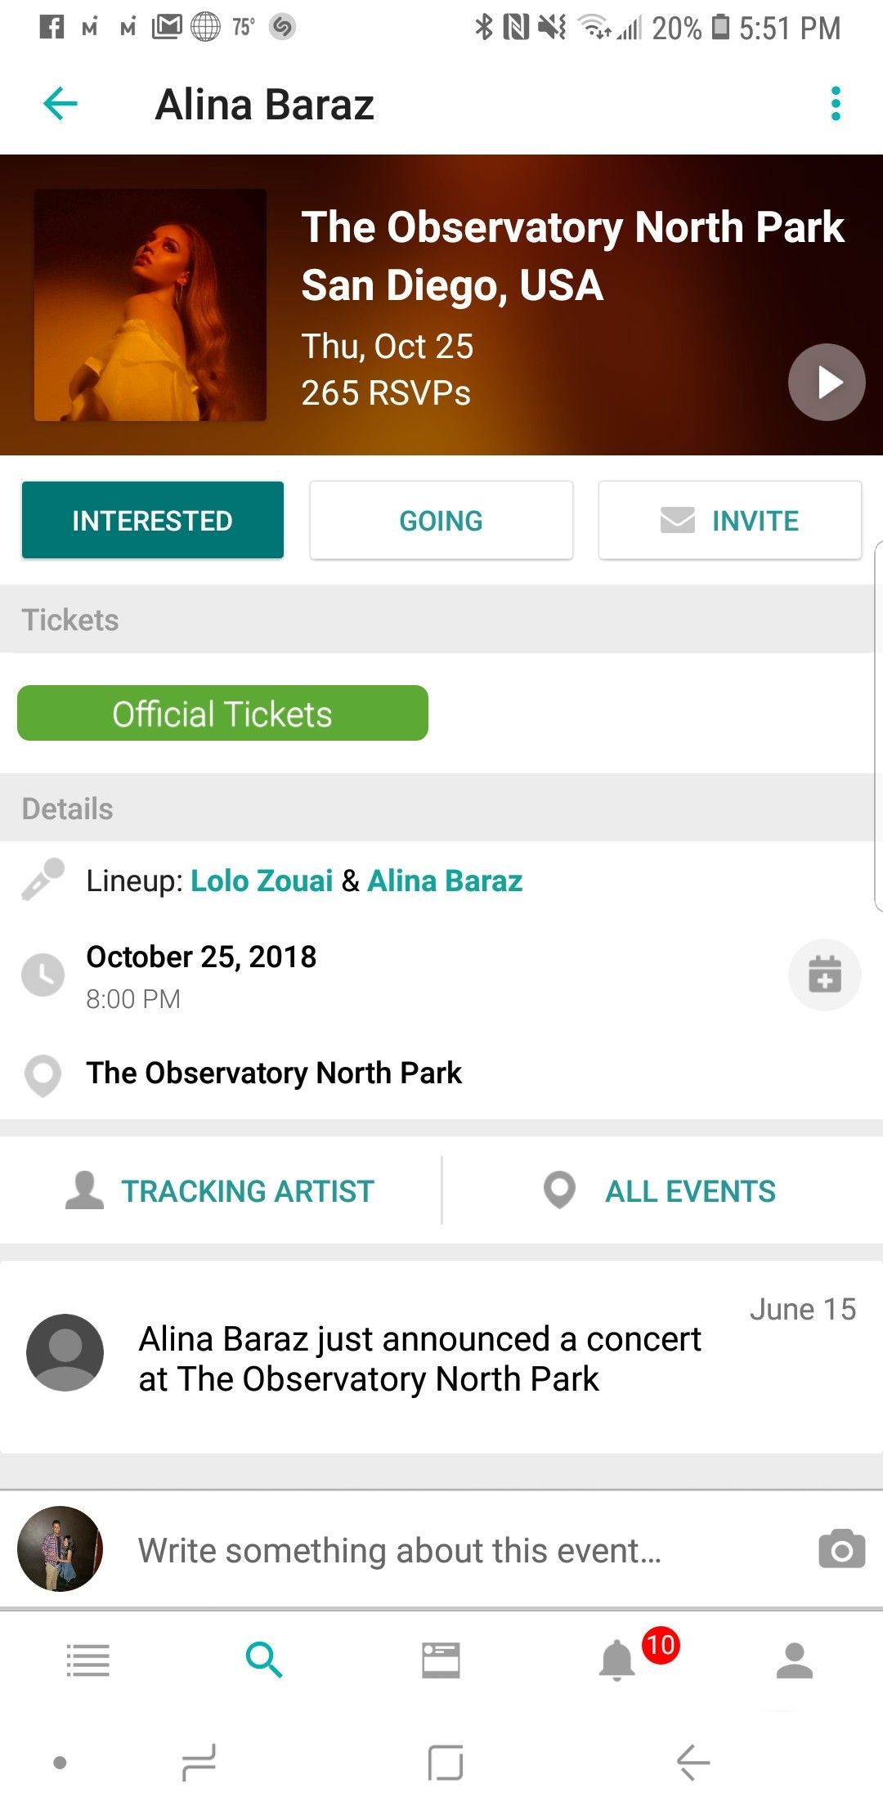Tap The Observatory North Park venue row
The image size is (883, 1815).
tap(274, 1073)
